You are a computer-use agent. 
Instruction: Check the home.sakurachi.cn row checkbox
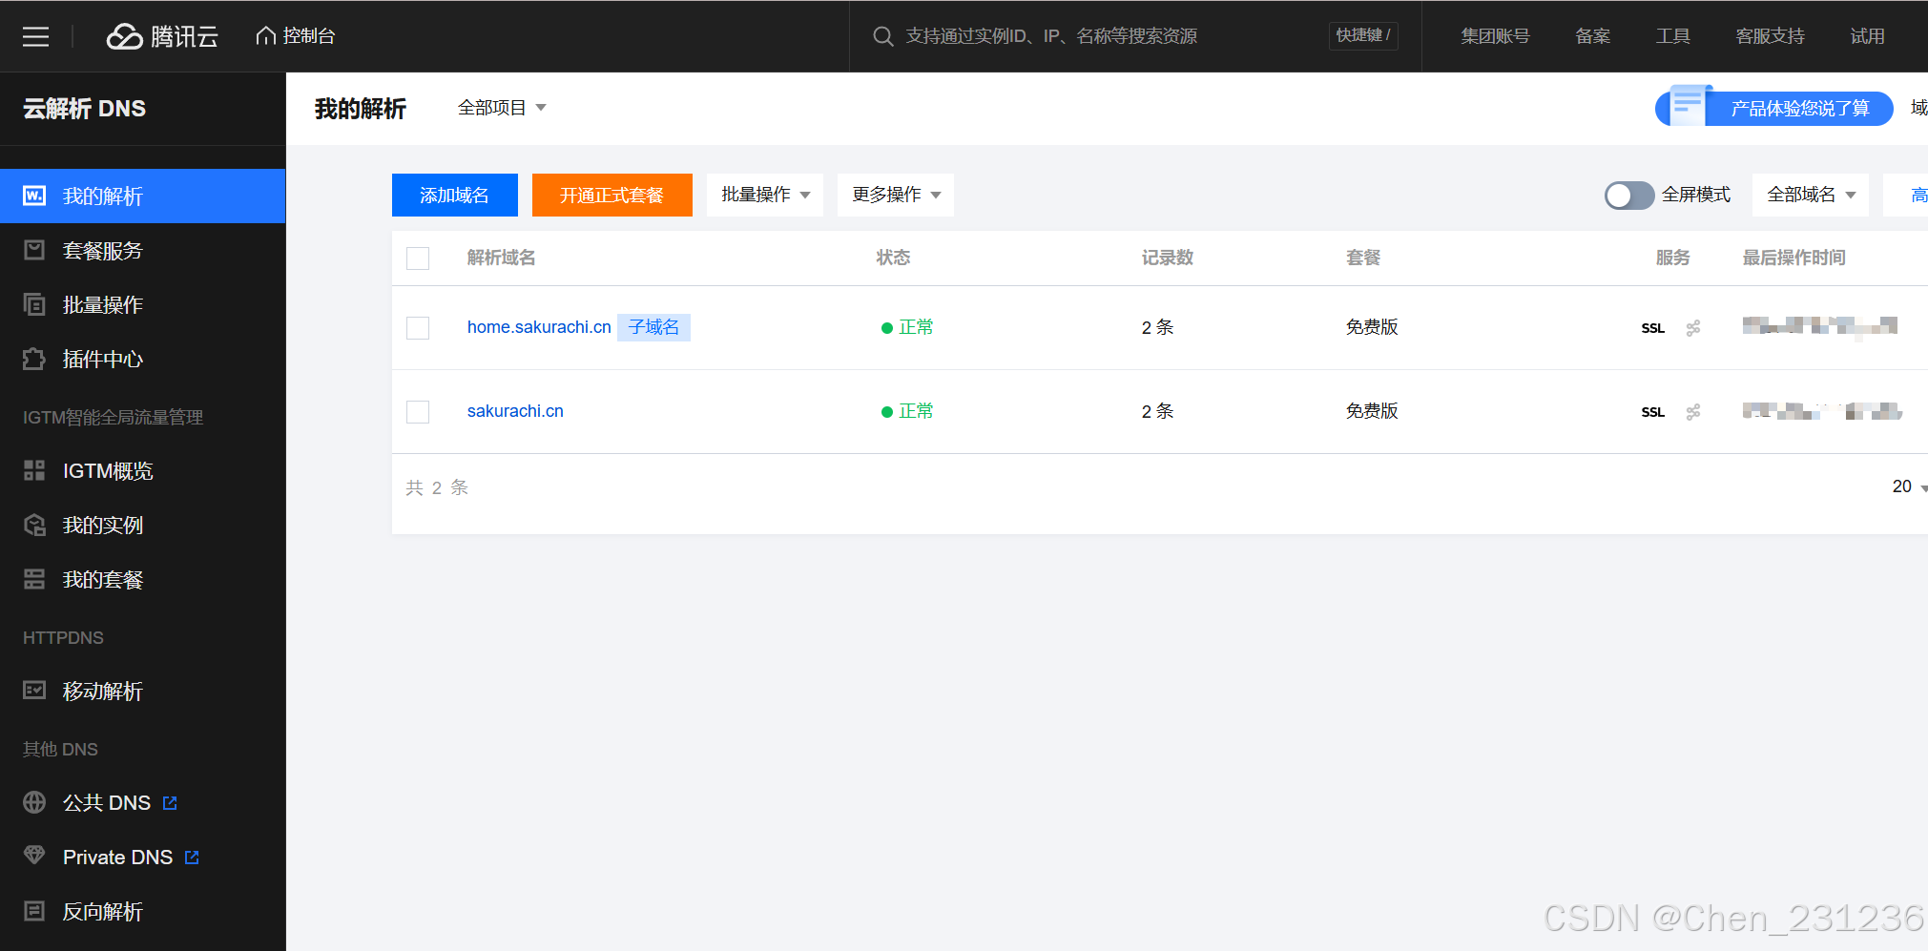[418, 328]
